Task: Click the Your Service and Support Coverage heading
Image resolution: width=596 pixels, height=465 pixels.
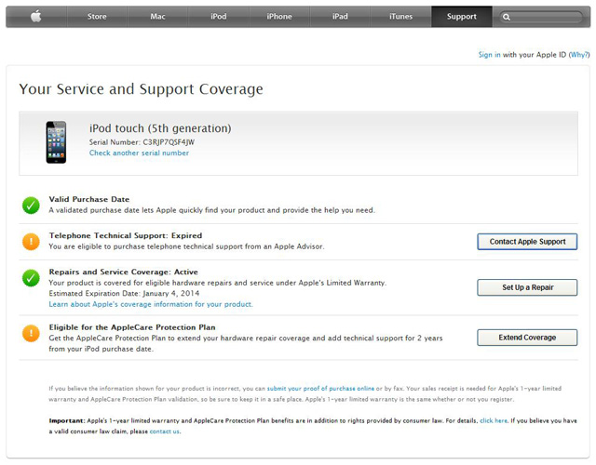Action: coord(141,89)
